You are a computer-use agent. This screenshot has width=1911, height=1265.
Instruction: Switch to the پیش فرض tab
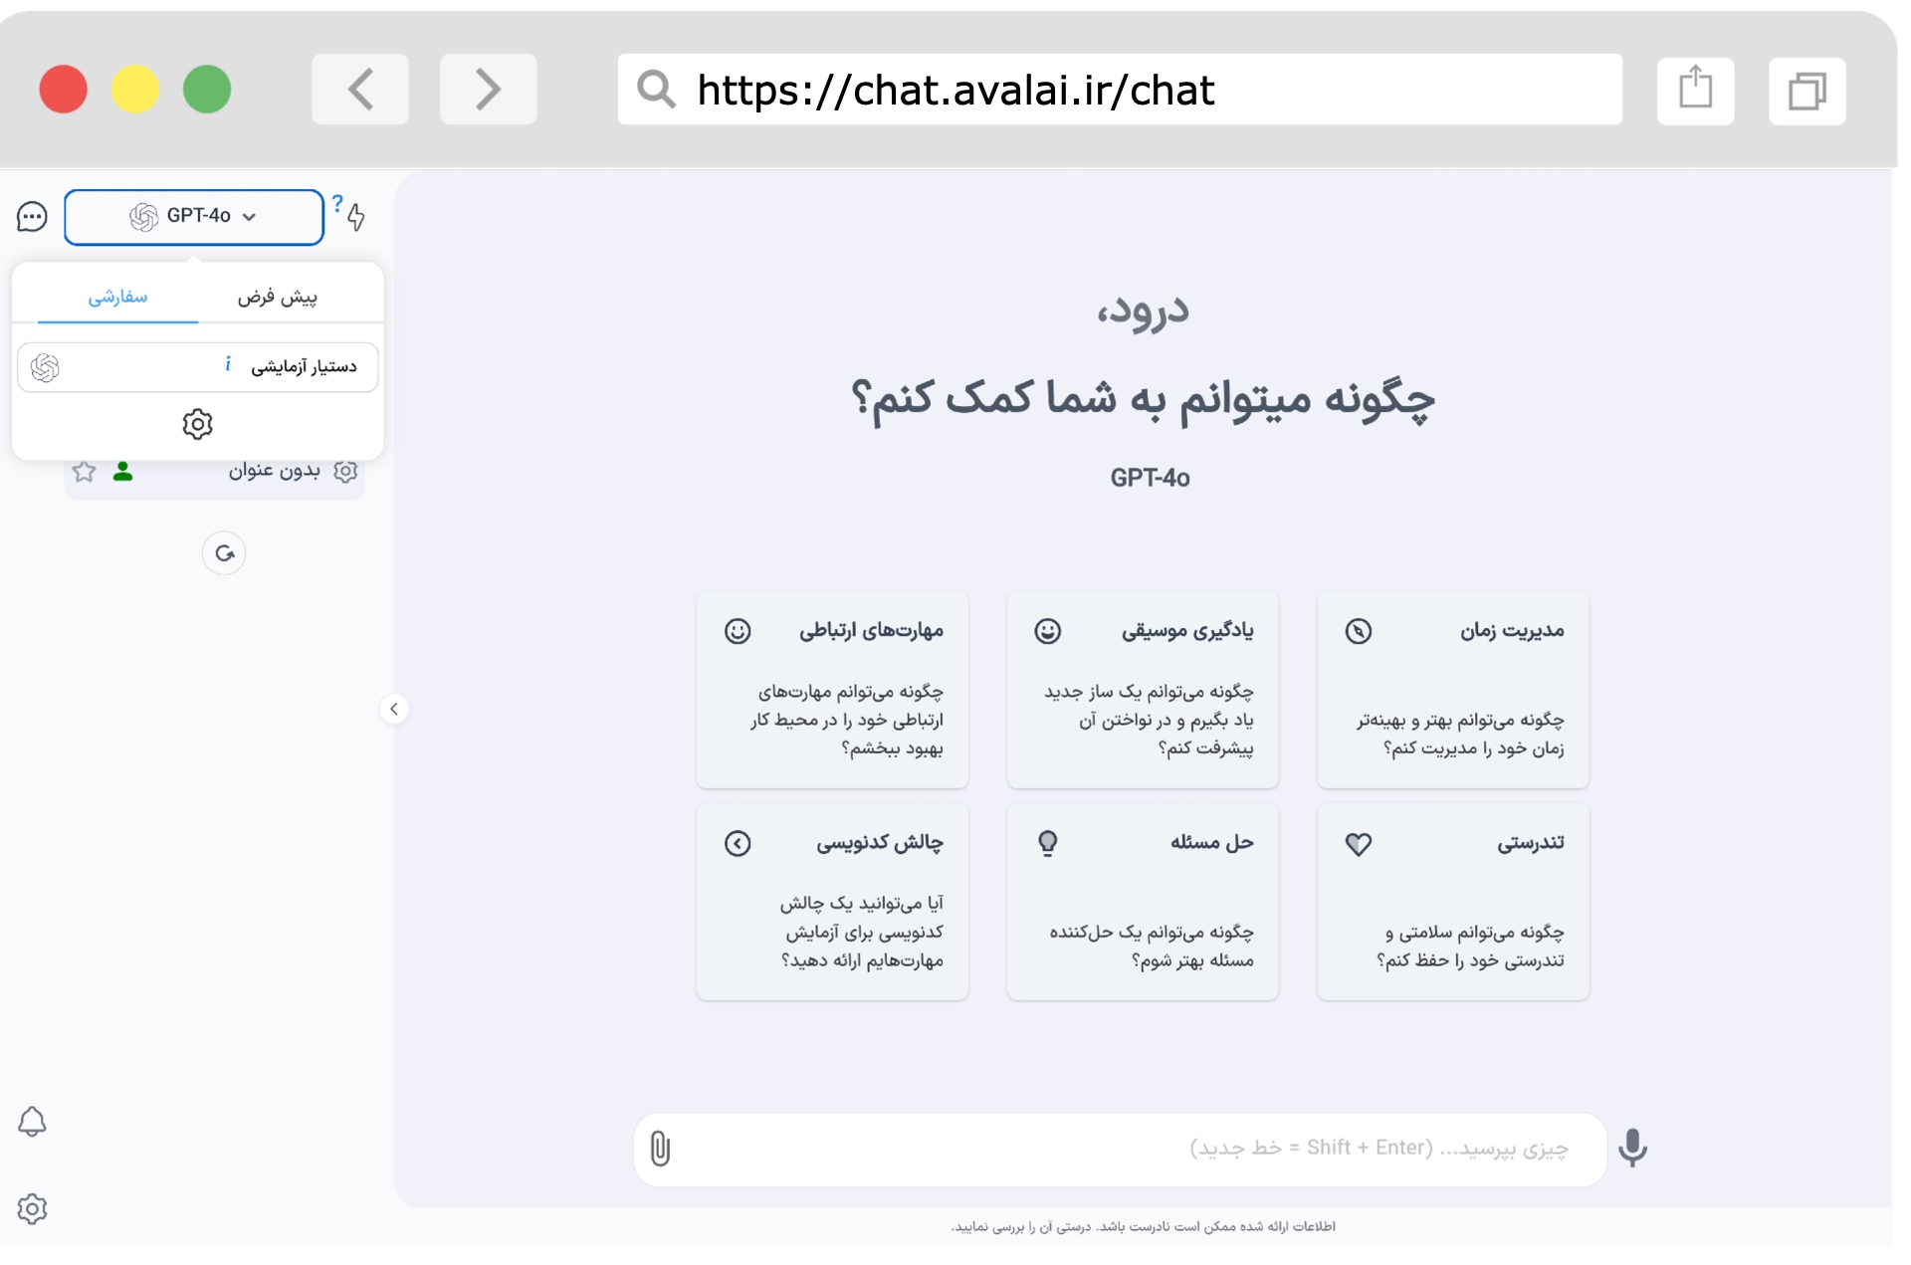278,297
